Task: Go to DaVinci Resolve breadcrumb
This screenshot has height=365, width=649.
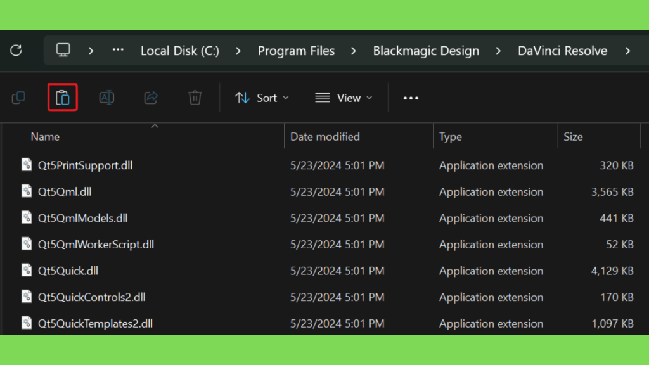Action: click(563, 51)
